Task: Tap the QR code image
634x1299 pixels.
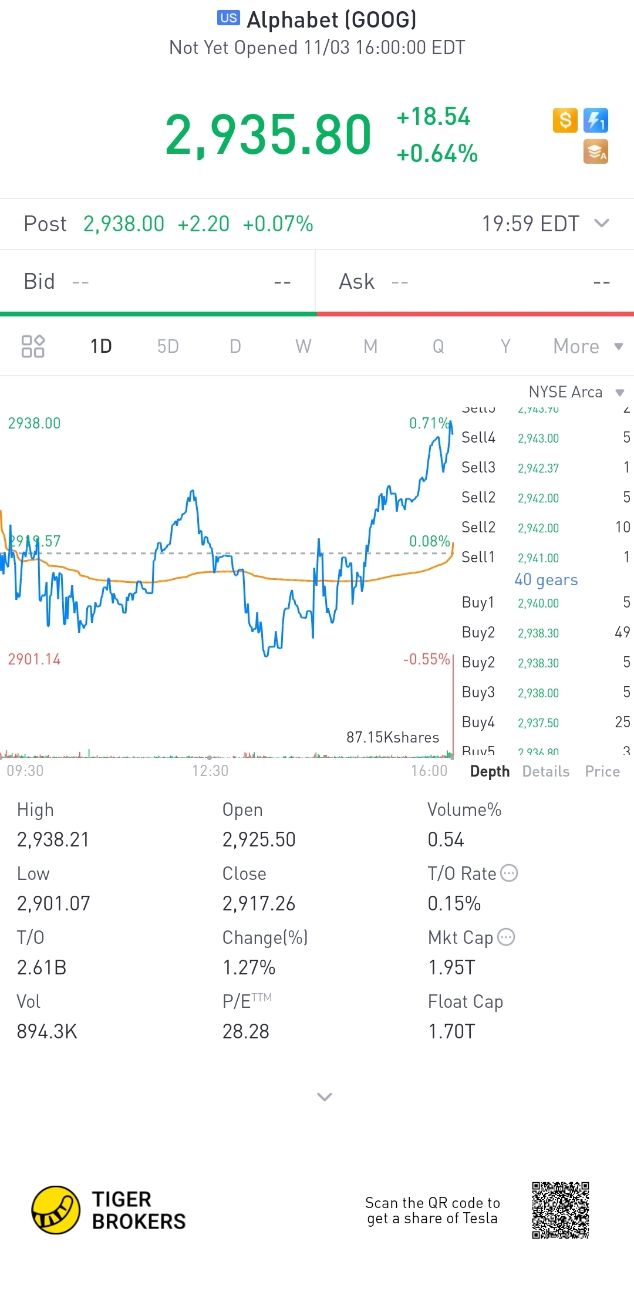Action: pos(561,1210)
